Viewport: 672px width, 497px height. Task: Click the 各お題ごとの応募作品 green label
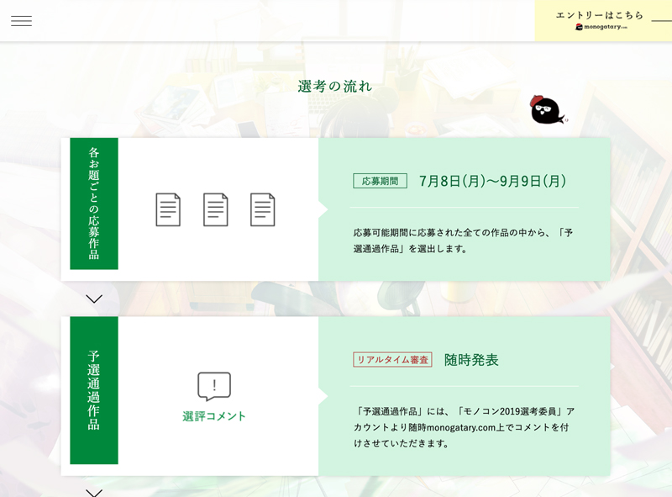tap(94, 204)
